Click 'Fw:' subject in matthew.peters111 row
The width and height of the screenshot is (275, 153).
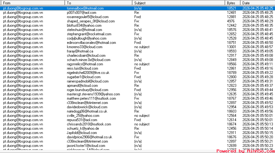pyautogui.click(x=137, y=98)
